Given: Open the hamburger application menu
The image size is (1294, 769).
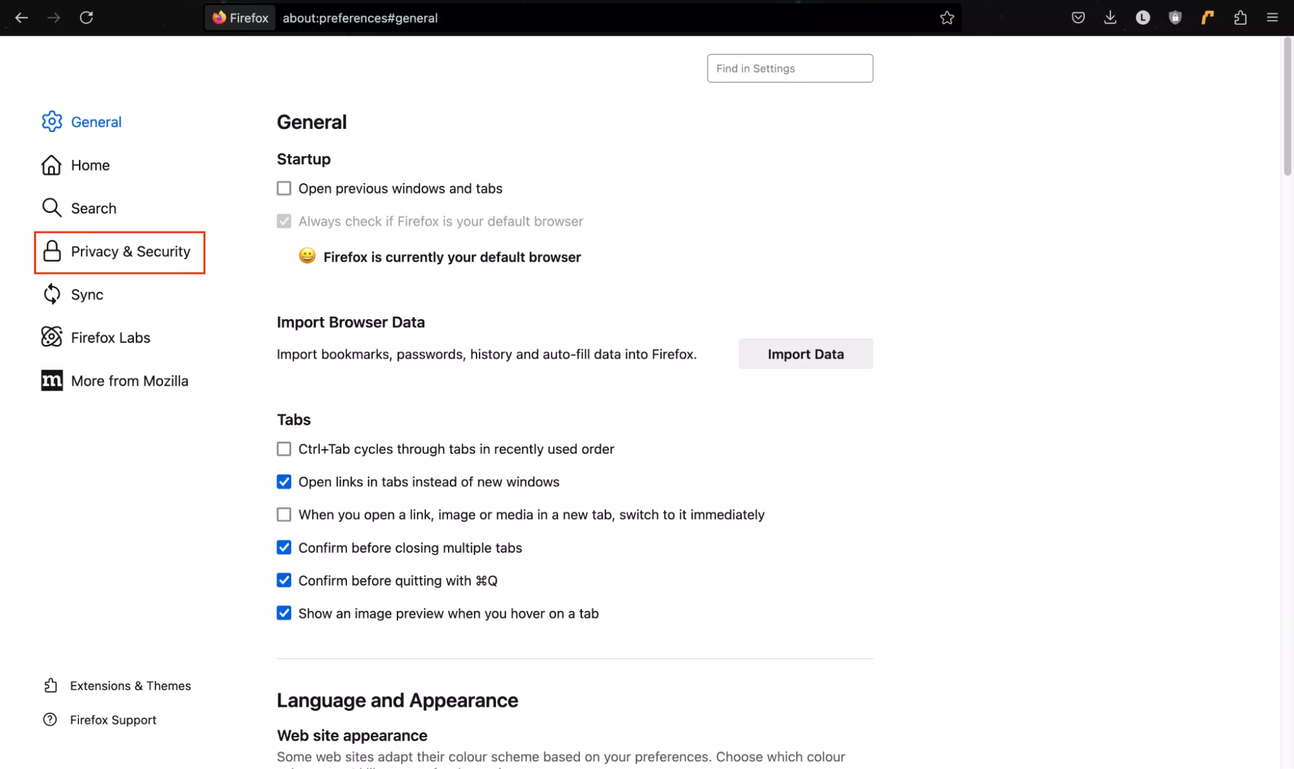Looking at the screenshot, I should [x=1272, y=17].
